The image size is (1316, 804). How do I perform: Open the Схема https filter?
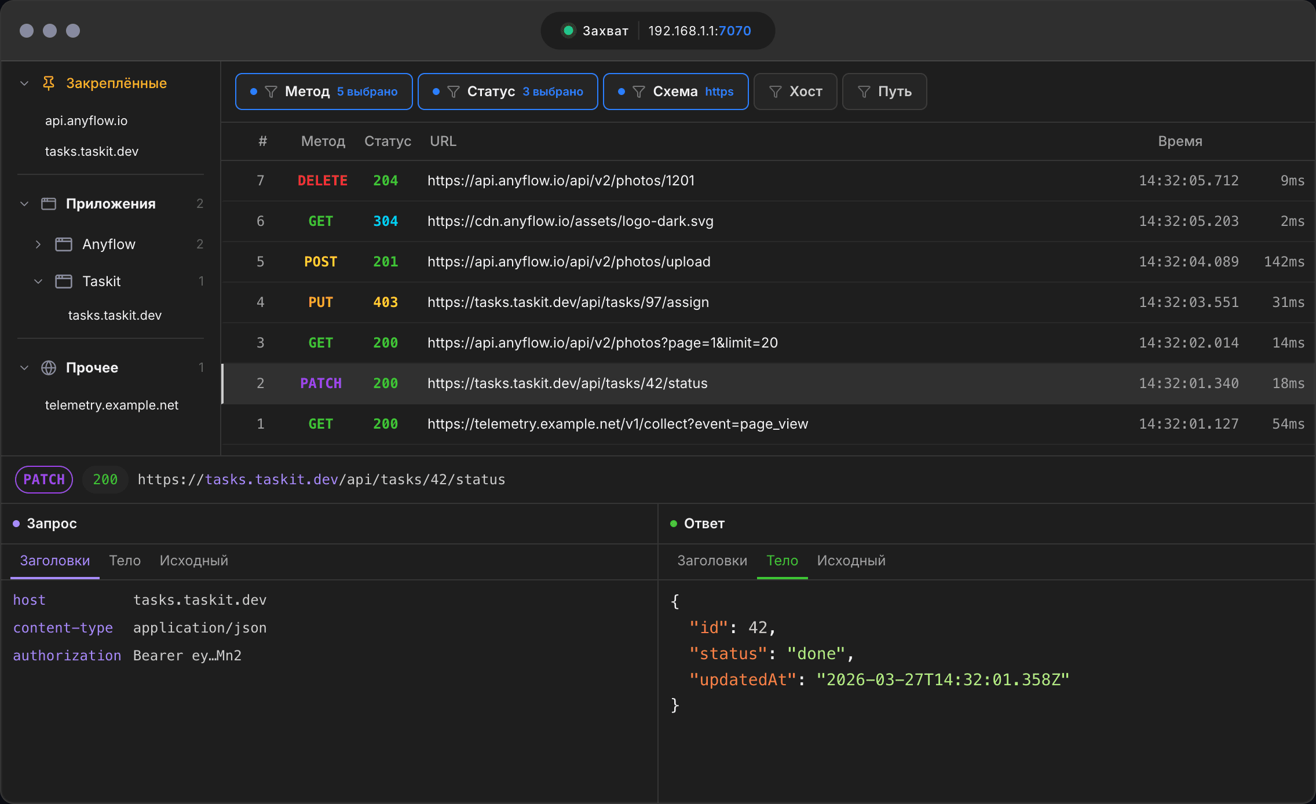(676, 92)
